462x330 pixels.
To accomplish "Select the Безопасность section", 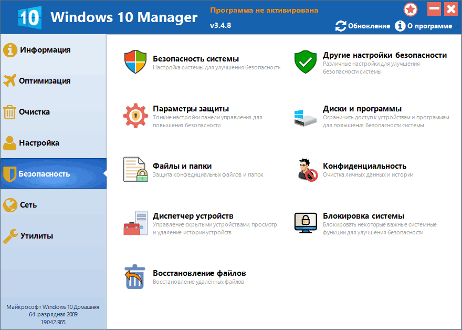I will [x=54, y=174].
